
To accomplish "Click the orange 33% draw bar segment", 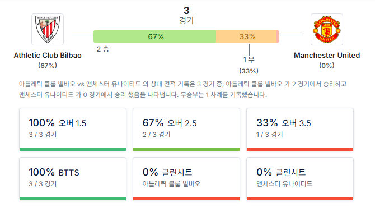I will pos(246,36).
